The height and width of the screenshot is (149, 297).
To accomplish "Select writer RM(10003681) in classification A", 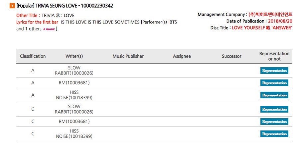I will point(74,82).
